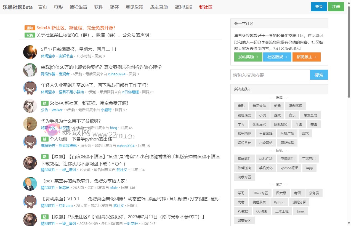Click the 注册 button
This screenshot has width=351, height=226.
[336, 6]
